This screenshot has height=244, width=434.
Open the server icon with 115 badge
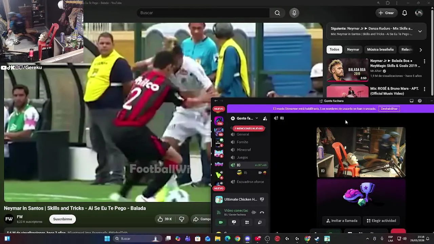tap(219, 121)
